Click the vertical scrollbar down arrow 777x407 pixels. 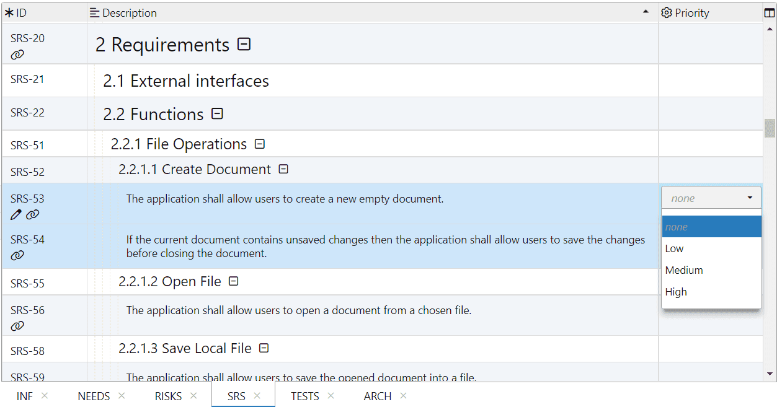pyautogui.click(x=770, y=374)
